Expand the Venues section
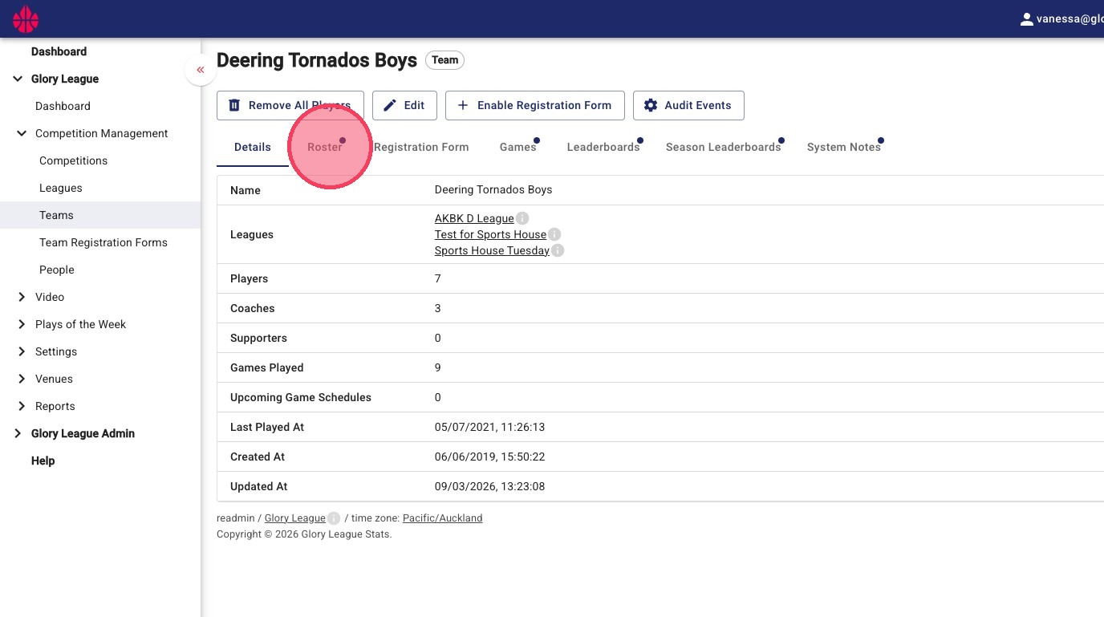The height and width of the screenshot is (617, 1104). tap(22, 379)
